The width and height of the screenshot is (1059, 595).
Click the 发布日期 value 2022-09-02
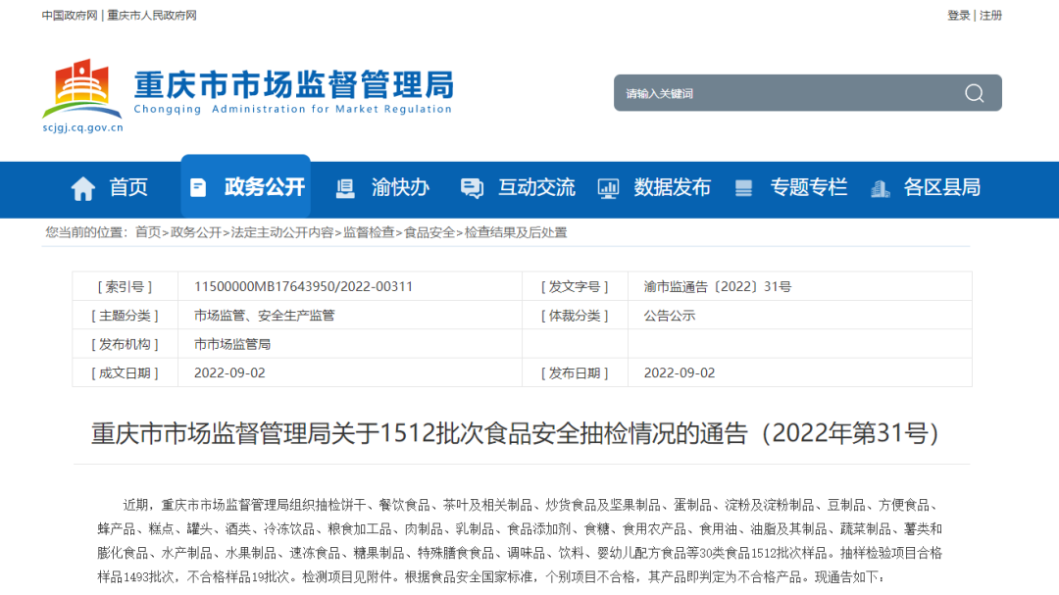point(680,372)
